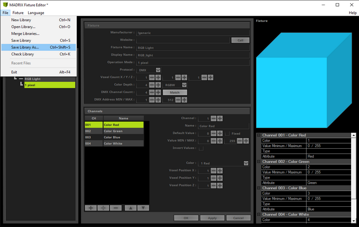Select channel 004 Color White row
This screenshot has height=227, width=359.
114,144
